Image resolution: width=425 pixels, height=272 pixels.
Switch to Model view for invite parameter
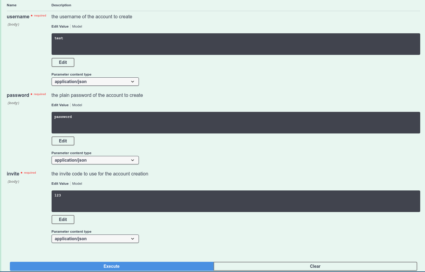[x=77, y=184]
